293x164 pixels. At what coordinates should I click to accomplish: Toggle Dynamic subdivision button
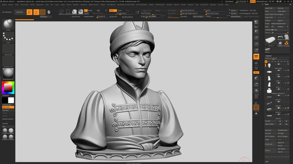point(184,17)
